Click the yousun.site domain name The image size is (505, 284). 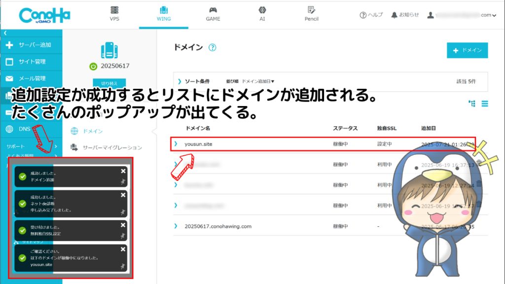click(198, 144)
